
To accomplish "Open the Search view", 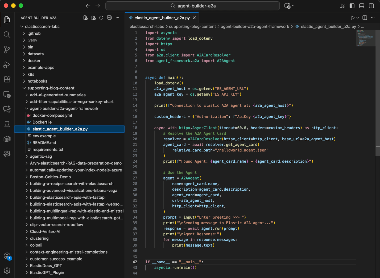I will 7,35.
